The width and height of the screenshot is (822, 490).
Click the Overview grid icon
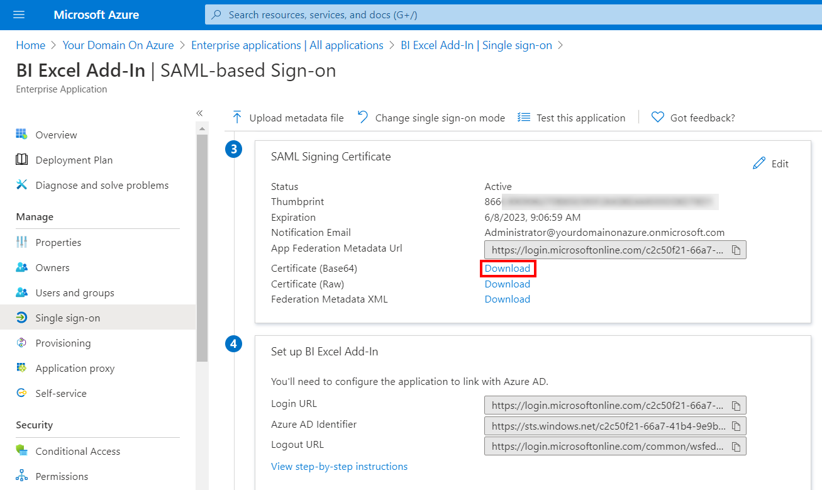pos(22,135)
